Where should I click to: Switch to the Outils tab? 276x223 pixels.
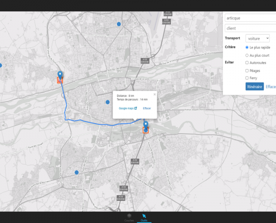click(144, 217)
